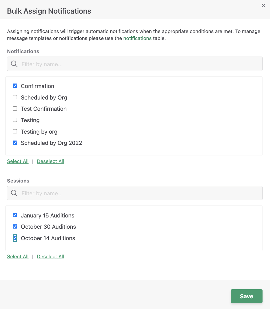Image resolution: width=270 pixels, height=309 pixels.
Task: Uncheck Scheduled by Org 2022 checkbox
Action: (x=15, y=143)
